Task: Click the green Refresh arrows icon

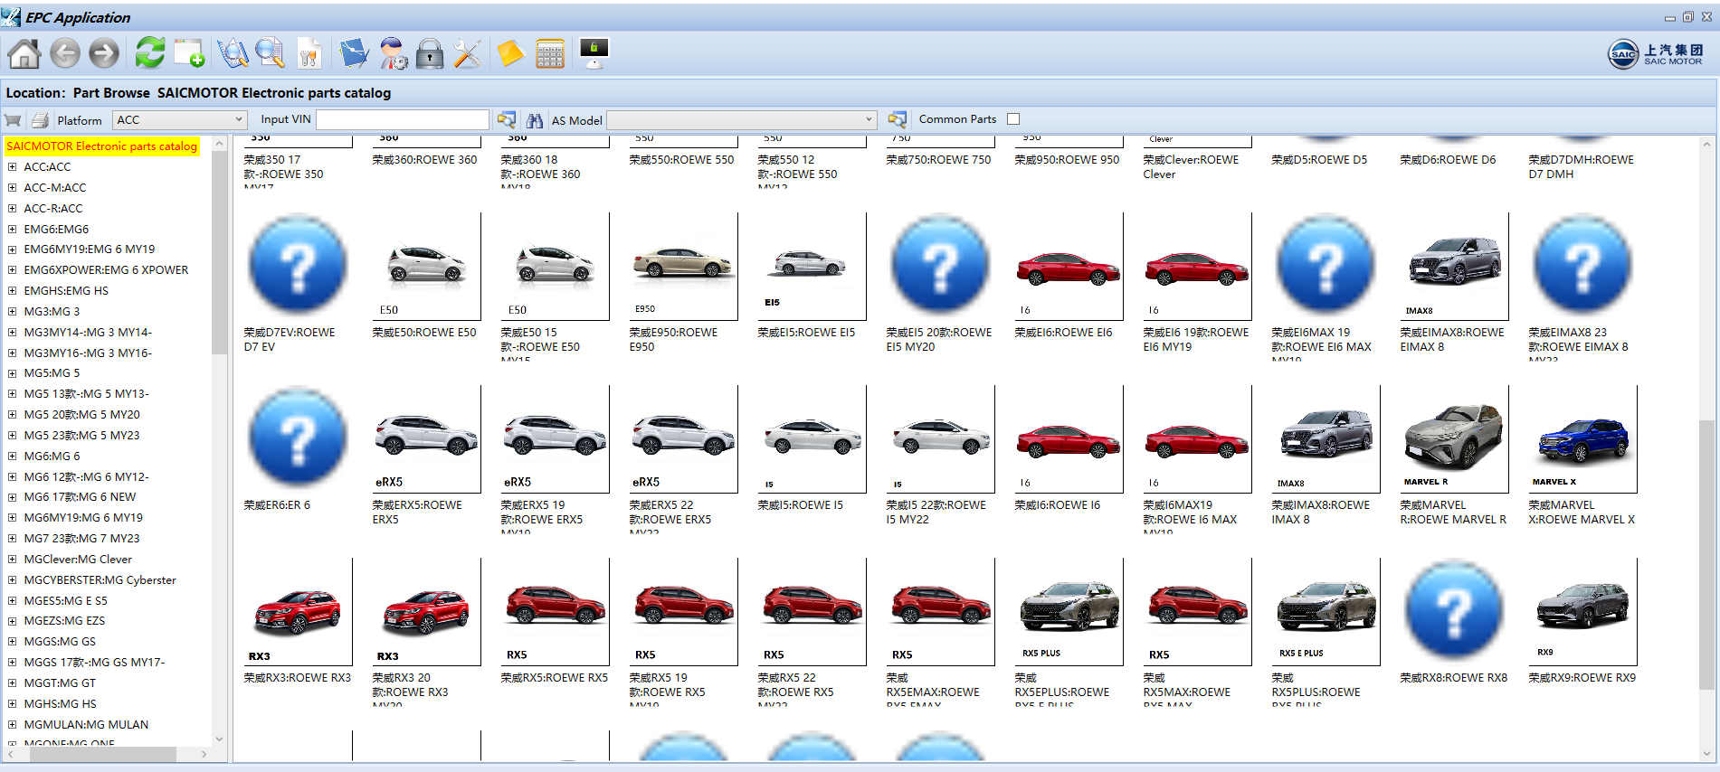Action: coord(149,53)
